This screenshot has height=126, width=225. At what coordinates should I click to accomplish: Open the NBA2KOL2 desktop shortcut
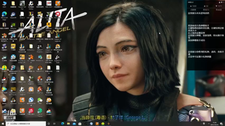click(40, 69)
